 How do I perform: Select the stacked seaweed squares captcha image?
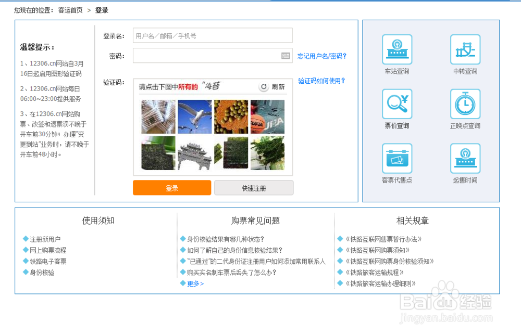tap(231, 153)
